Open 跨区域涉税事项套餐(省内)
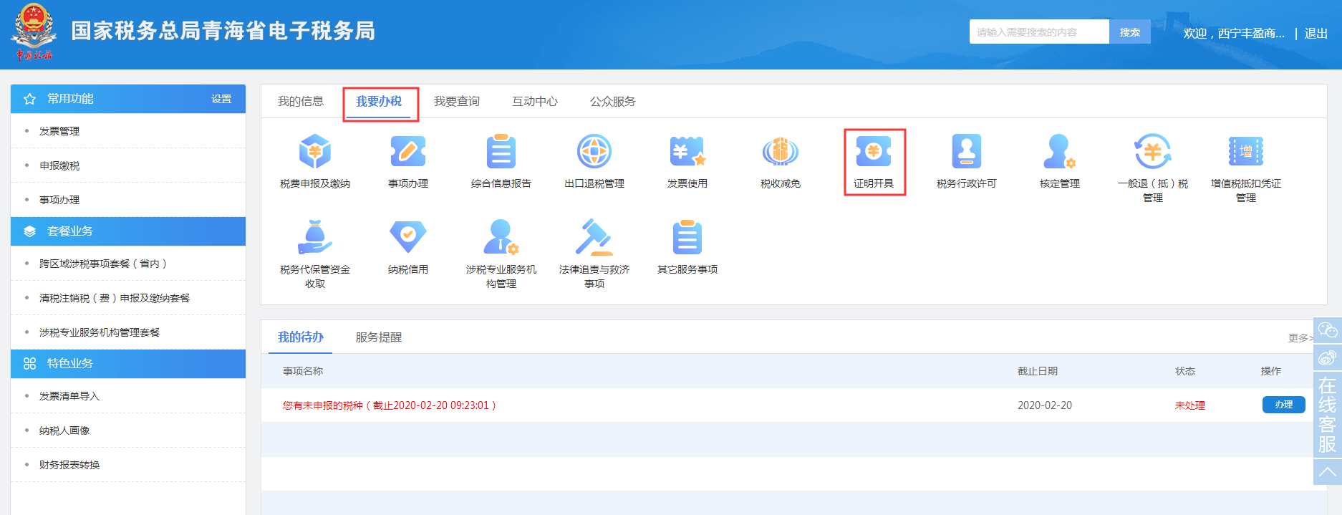1342x515 pixels. (x=103, y=264)
